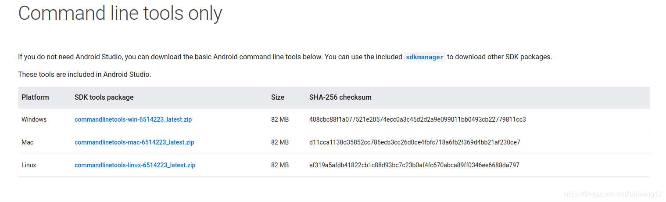Click the 82 MB size in Mac row

tap(280, 142)
